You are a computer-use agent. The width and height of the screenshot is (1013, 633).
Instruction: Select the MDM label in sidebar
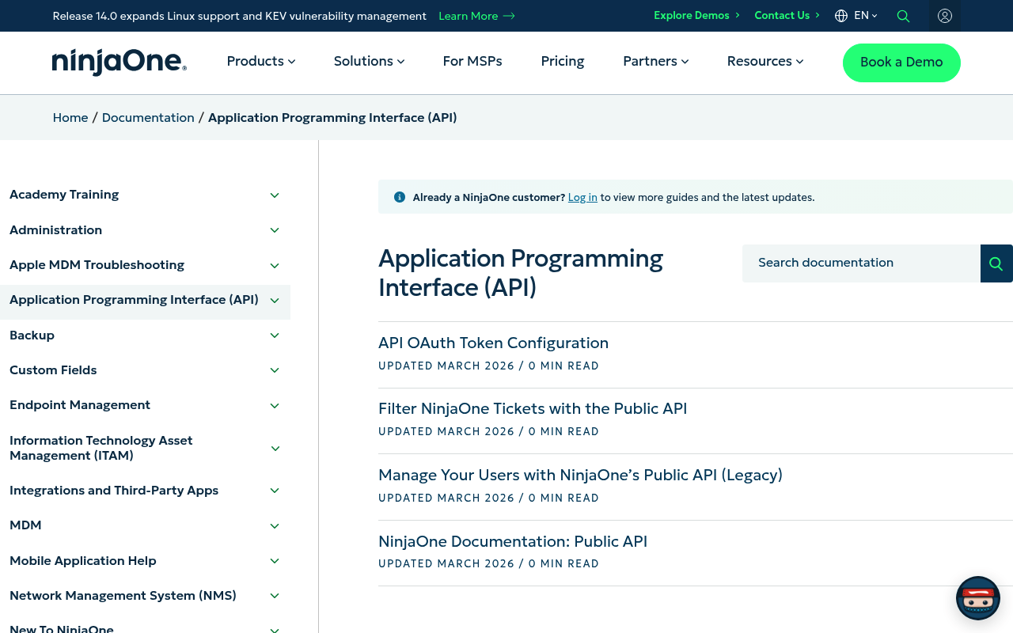click(x=25, y=525)
